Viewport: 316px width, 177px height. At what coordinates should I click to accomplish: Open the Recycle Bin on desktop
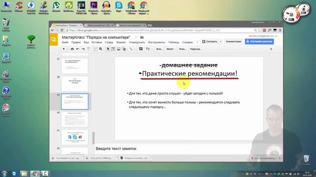click(306, 160)
